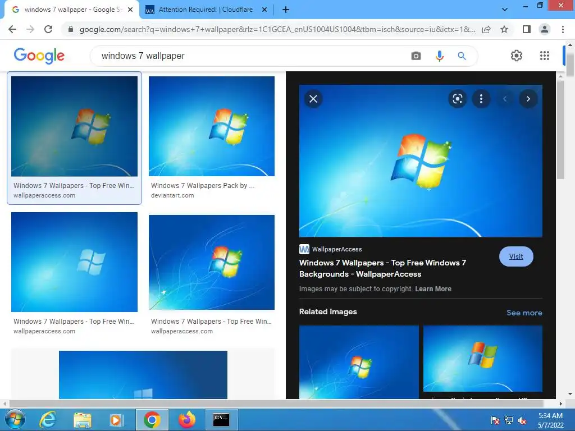The image size is (575, 431).
Task: Select the dark Windows 10 wallpaper thumbnail
Action: (x=143, y=374)
